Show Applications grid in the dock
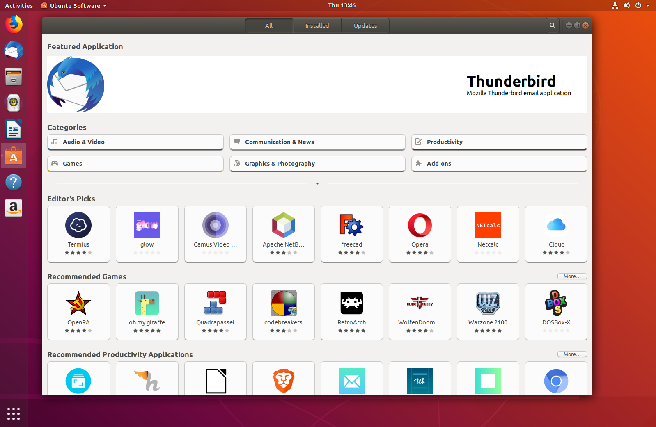 tap(14, 413)
